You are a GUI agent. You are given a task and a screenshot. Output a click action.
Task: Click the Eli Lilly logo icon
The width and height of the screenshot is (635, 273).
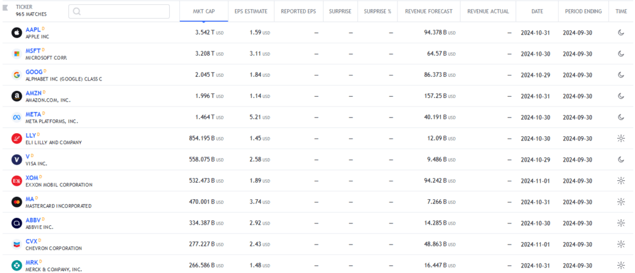click(x=17, y=138)
